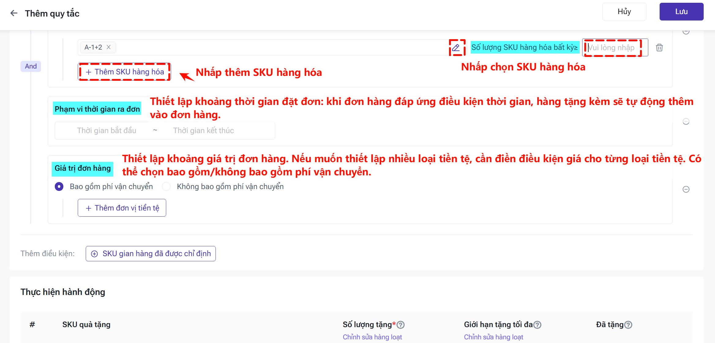This screenshot has height=343, width=715.
Task: Select Bao gồm phí vận chuyển radio
Action: click(59, 186)
